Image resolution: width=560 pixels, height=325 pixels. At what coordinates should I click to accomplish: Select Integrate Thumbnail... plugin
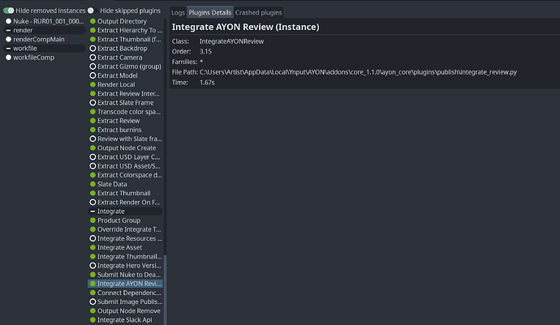click(x=125, y=256)
